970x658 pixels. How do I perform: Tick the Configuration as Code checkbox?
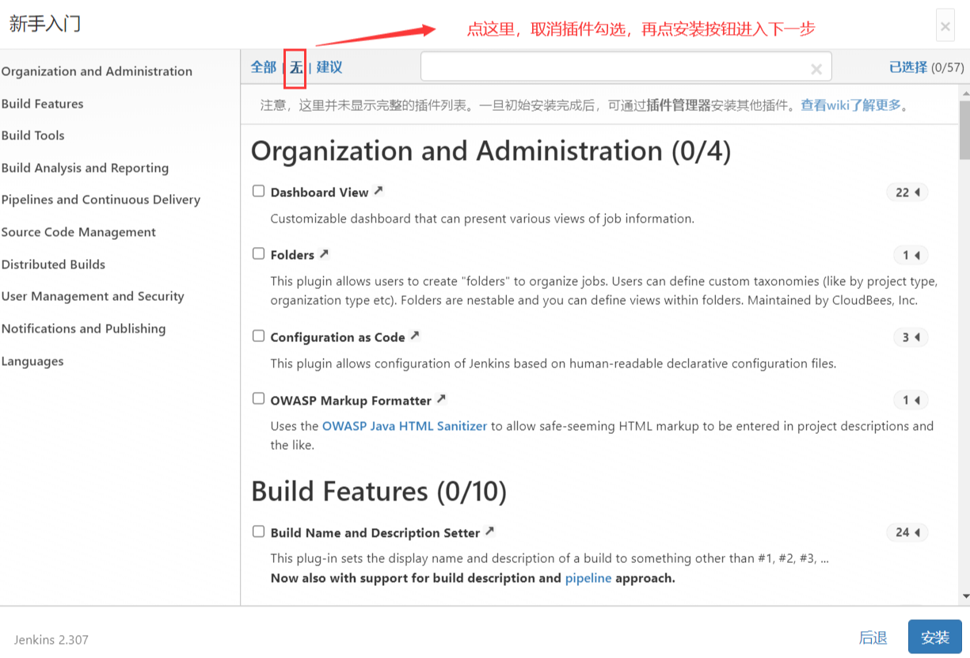(x=258, y=336)
